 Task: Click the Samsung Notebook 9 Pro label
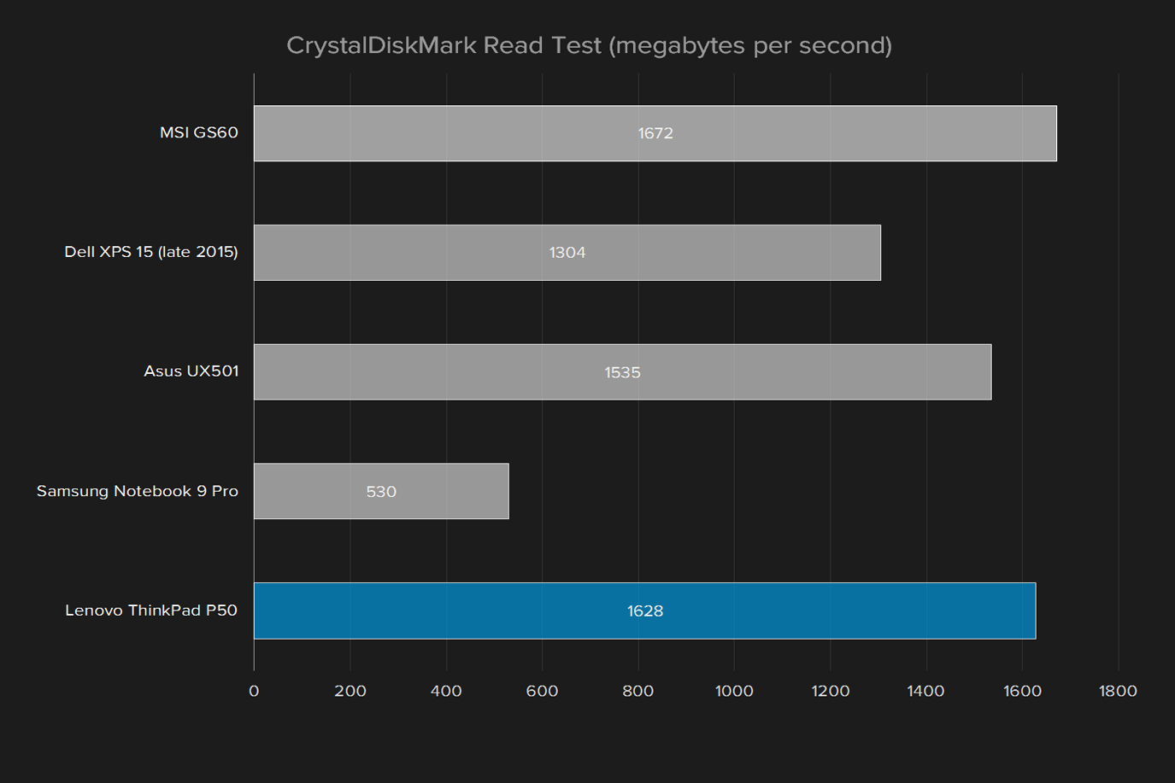click(138, 491)
